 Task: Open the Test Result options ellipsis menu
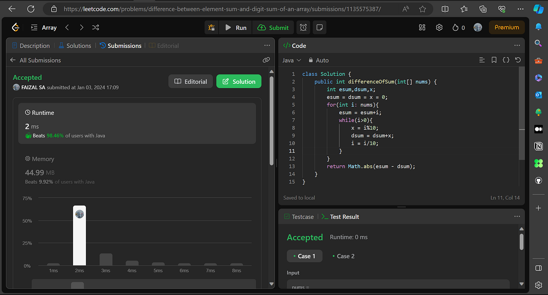(517, 216)
